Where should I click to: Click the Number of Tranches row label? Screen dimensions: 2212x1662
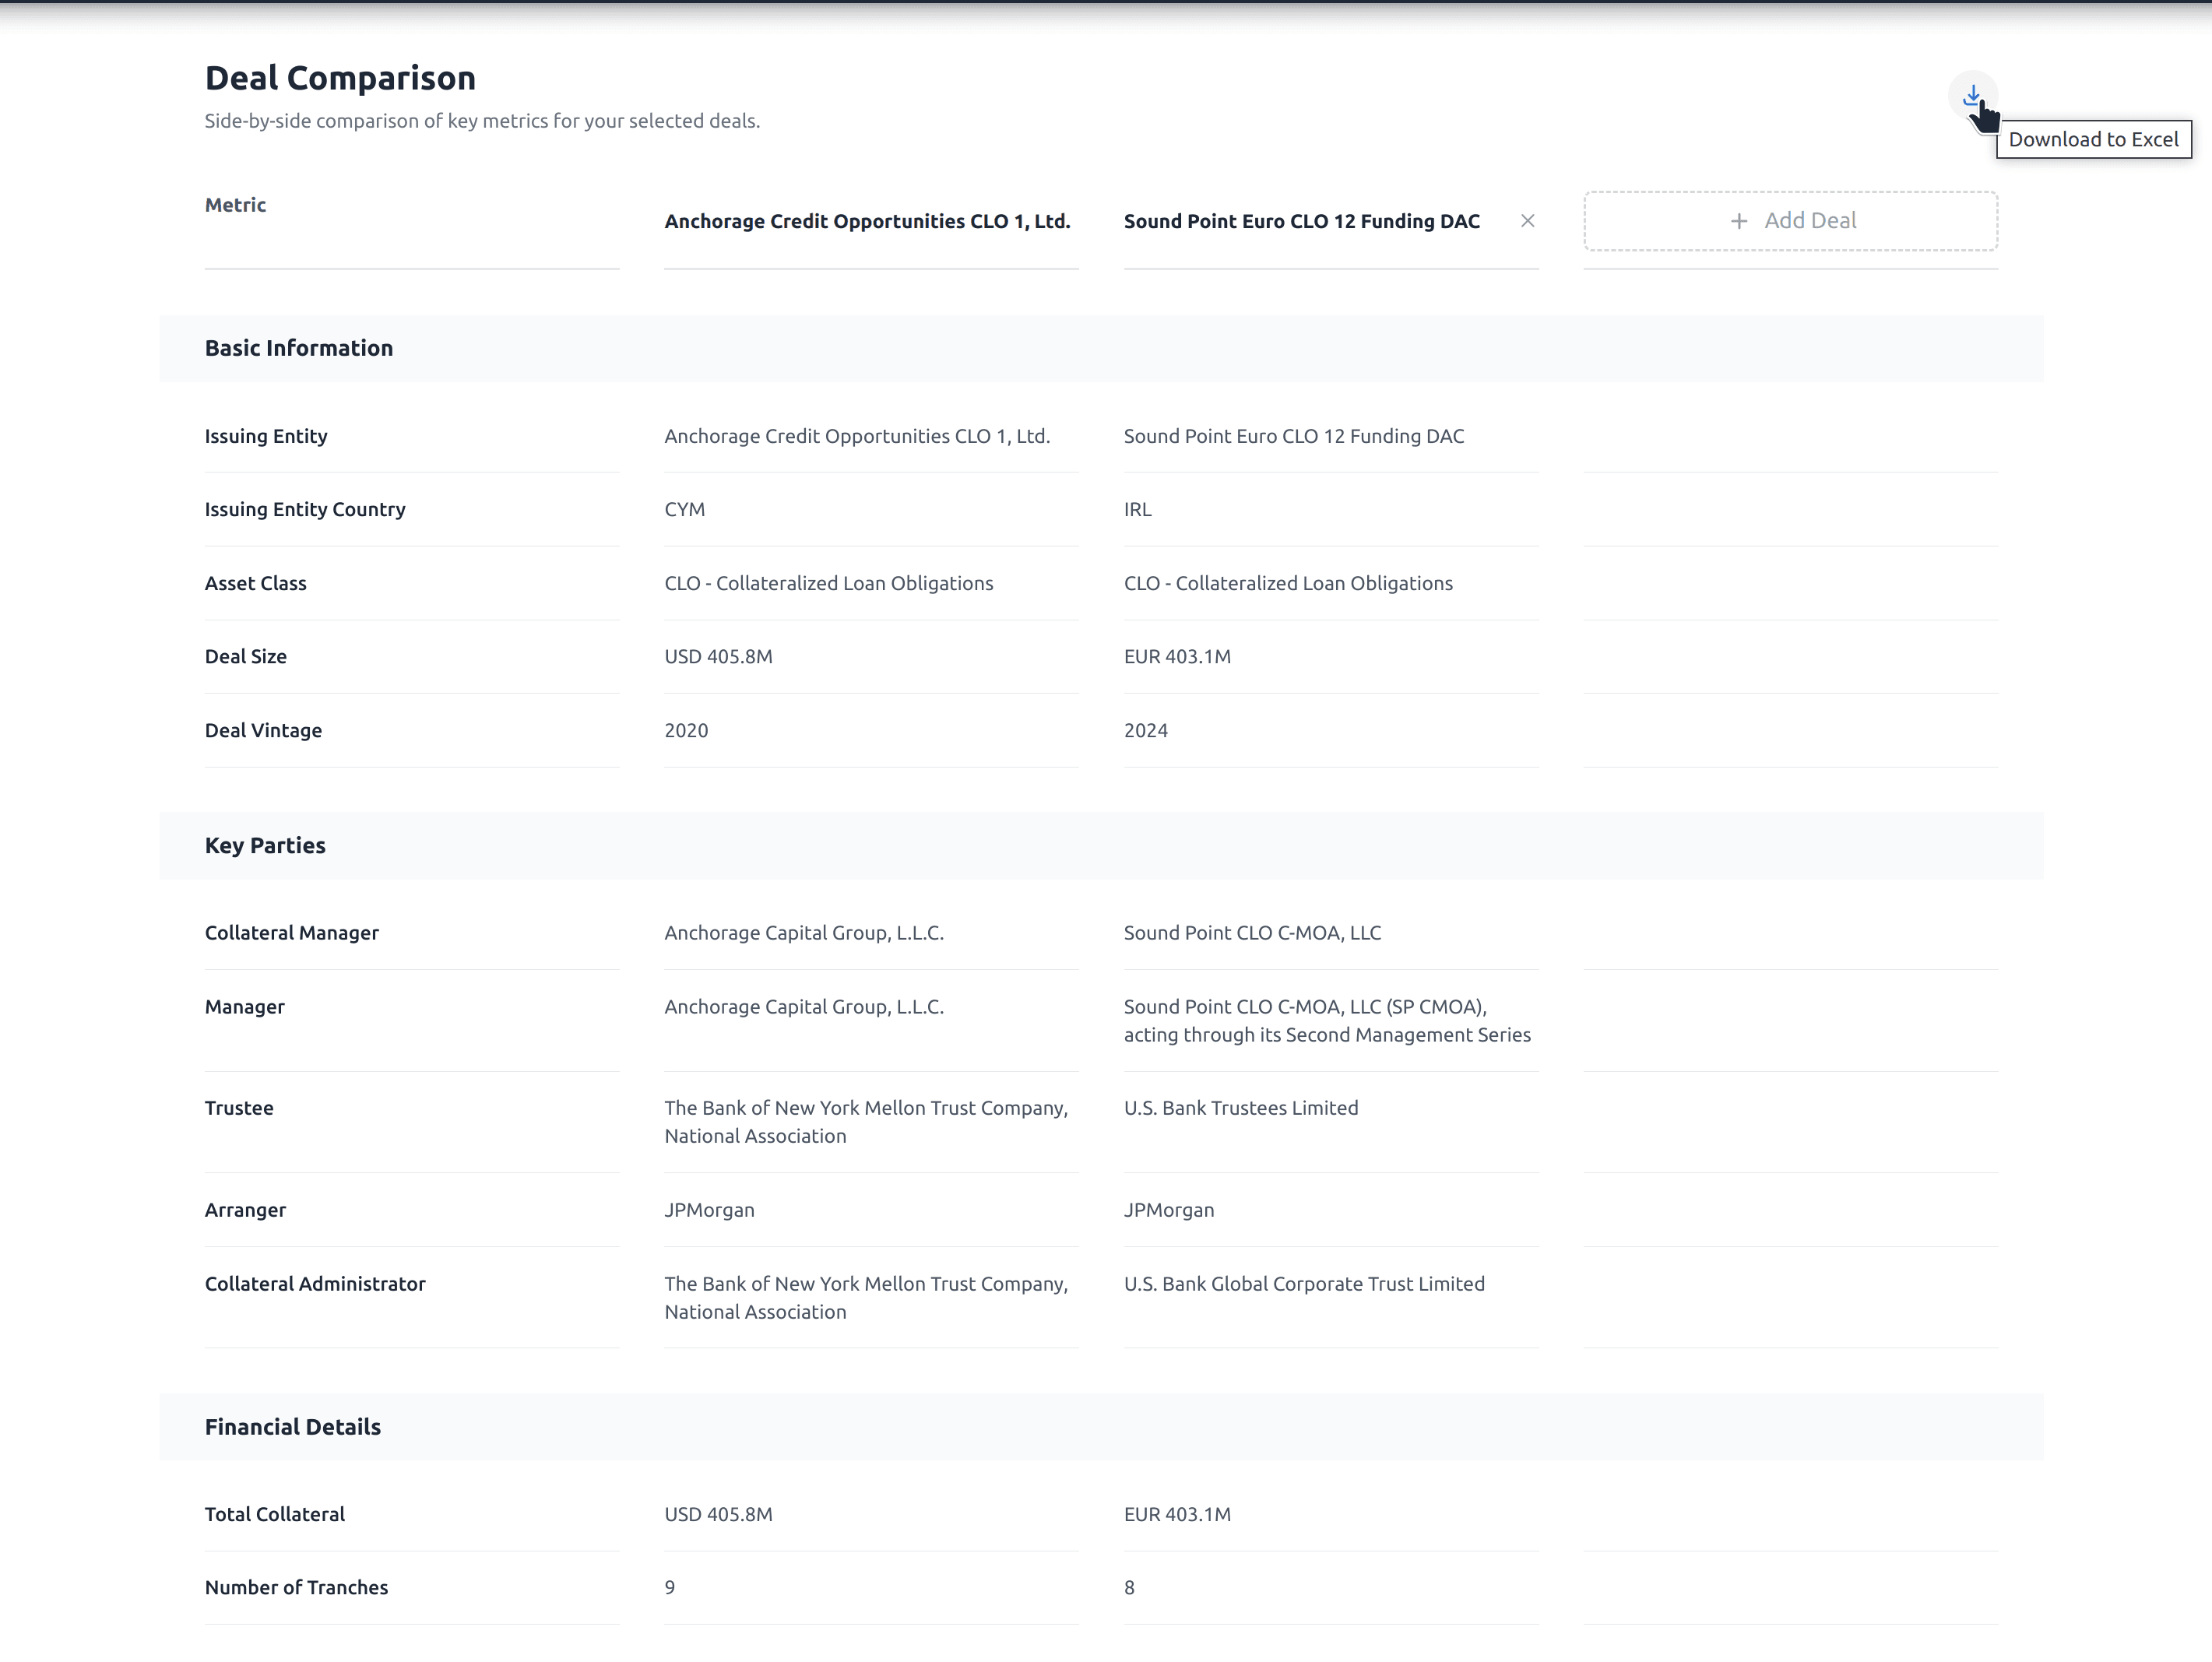[x=296, y=1587]
